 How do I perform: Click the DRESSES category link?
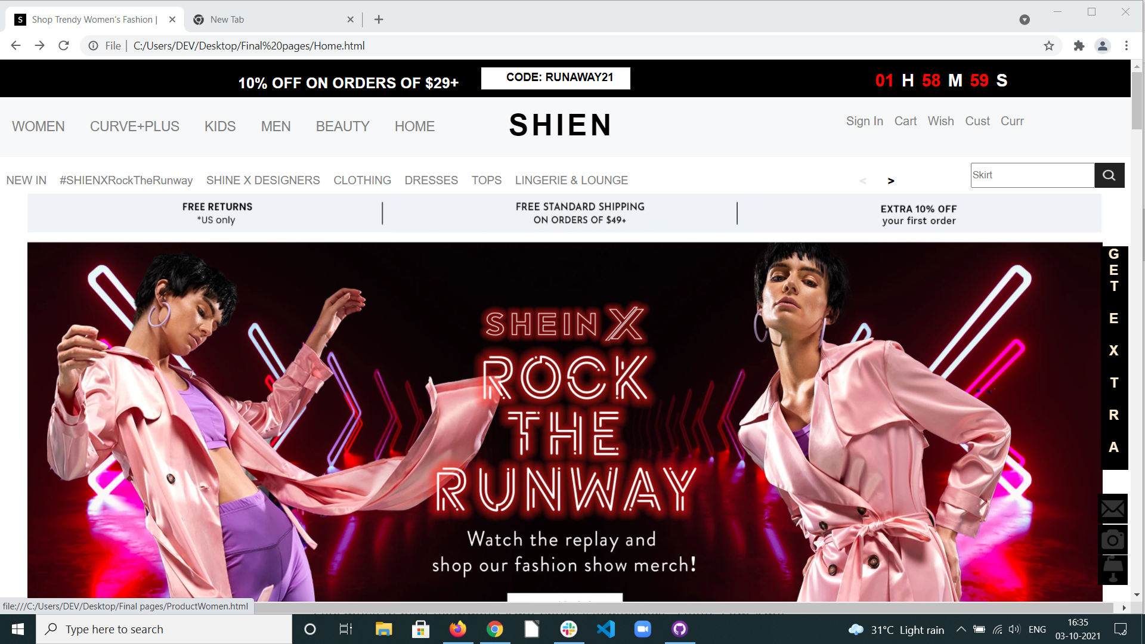point(431,180)
